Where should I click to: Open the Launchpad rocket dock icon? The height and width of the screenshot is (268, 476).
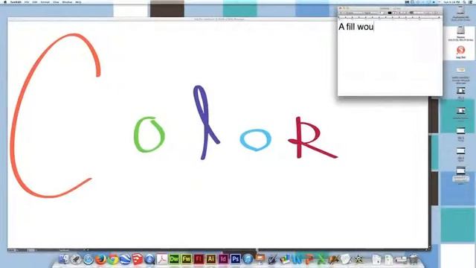coord(76,259)
